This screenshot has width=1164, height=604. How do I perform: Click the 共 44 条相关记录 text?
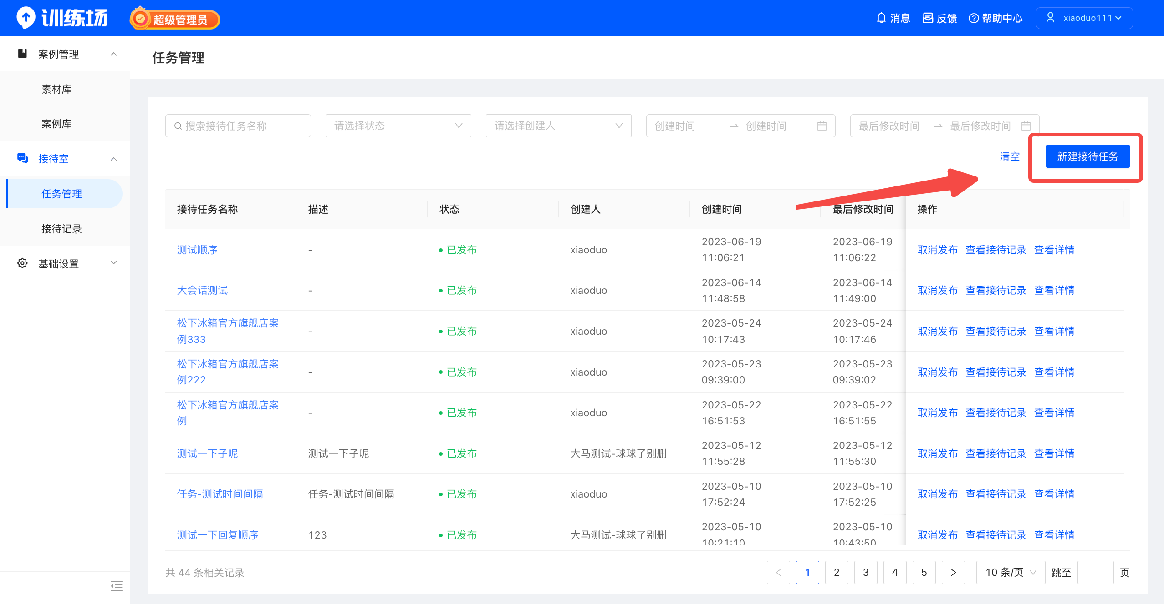pos(205,572)
